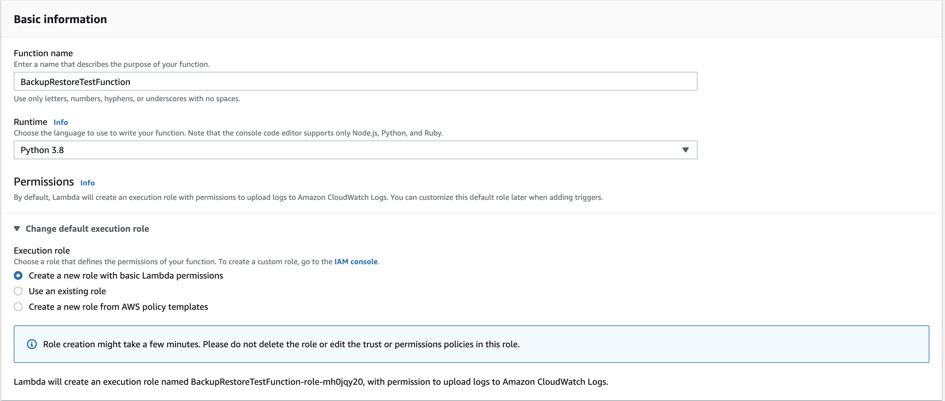Click 'Choose the language to use' description
Viewport: 945px width, 401px height.
tap(228, 133)
